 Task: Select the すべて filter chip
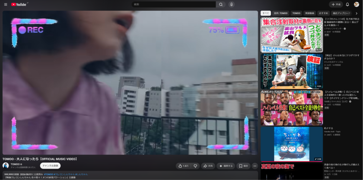(x=266, y=13)
